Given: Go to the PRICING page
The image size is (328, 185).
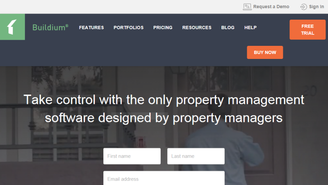Looking at the screenshot, I should click(163, 27).
